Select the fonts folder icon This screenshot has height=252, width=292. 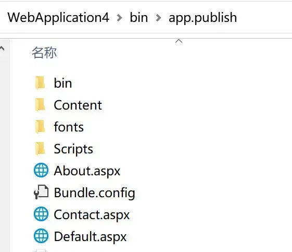tap(40, 127)
